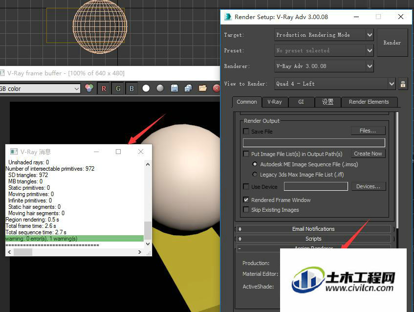The image size is (414, 312).
Task: Click the Render Setup rollout vertical scrollbar
Action: pyautogui.click(x=397, y=169)
